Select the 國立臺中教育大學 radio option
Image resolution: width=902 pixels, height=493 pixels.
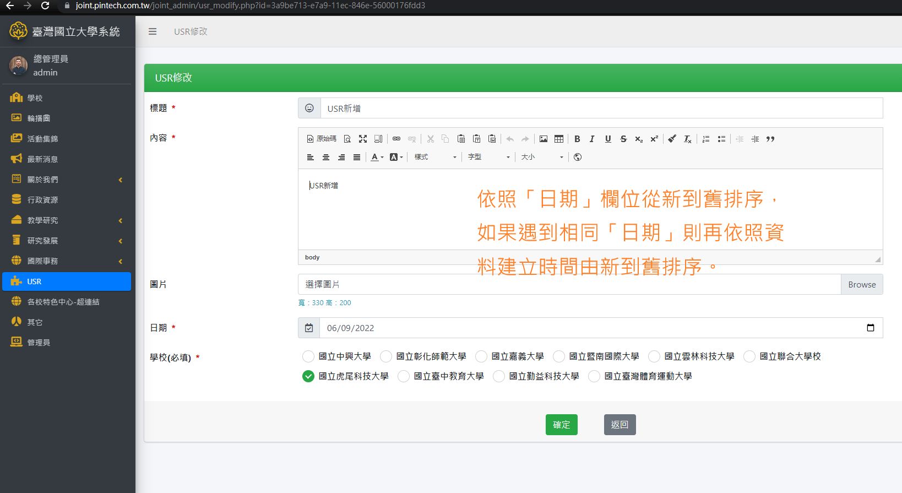click(404, 376)
